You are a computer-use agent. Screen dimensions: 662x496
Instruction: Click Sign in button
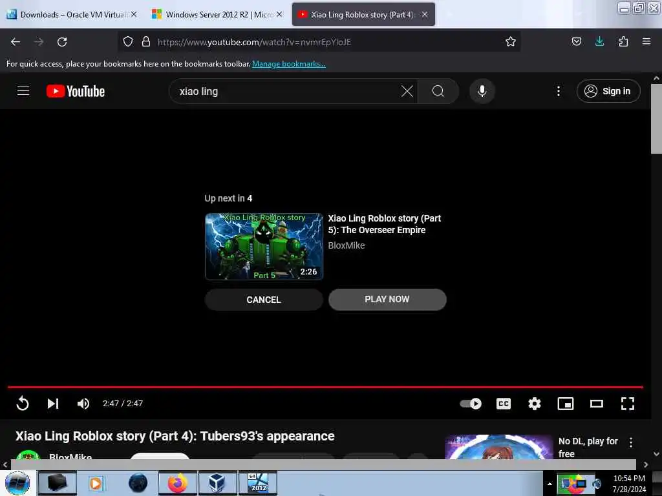(608, 91)
